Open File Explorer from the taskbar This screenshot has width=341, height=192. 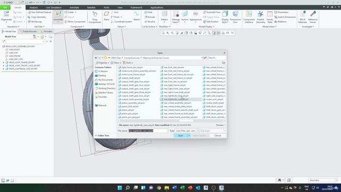(x=167, y=188)
